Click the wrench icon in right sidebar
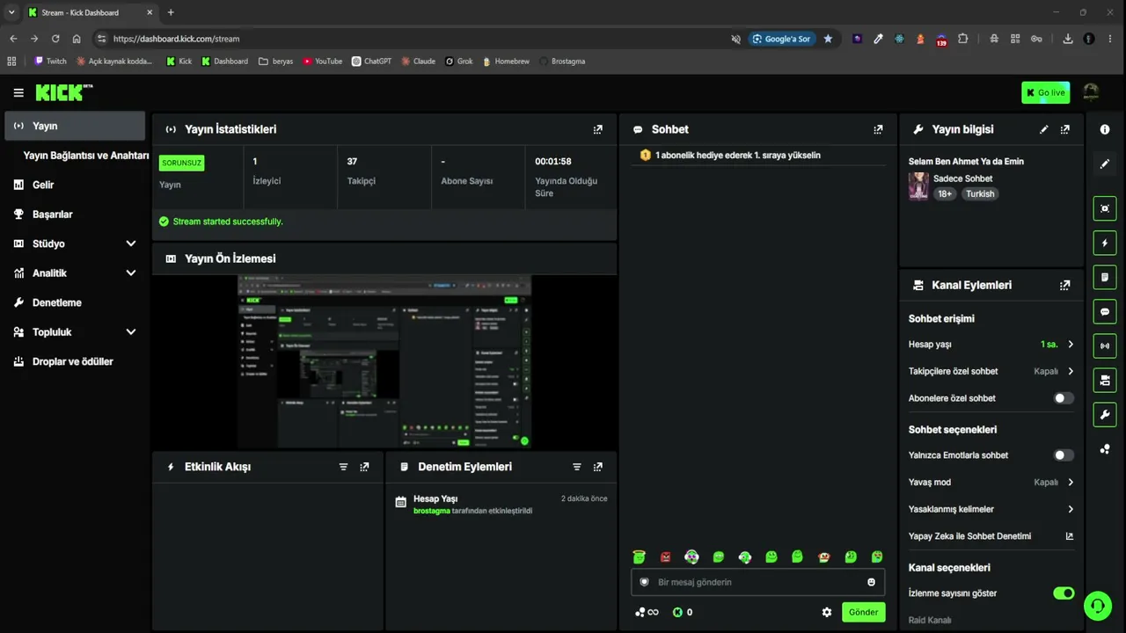 [1105, 414]
